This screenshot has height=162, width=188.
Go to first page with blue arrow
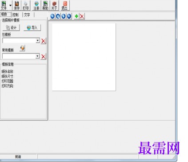(x=52, y=16)
